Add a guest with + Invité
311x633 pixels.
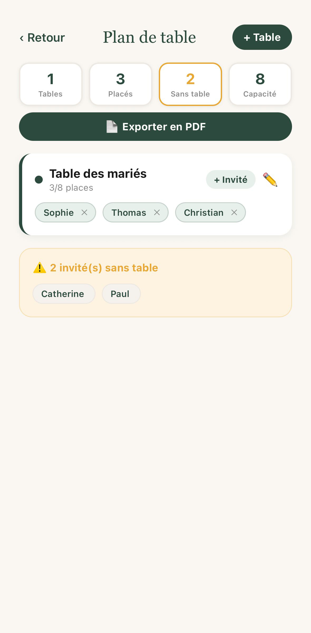coord(231,180)
